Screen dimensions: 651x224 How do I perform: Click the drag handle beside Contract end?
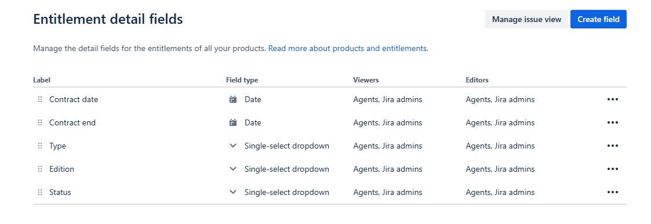click(x=40, y=122)
